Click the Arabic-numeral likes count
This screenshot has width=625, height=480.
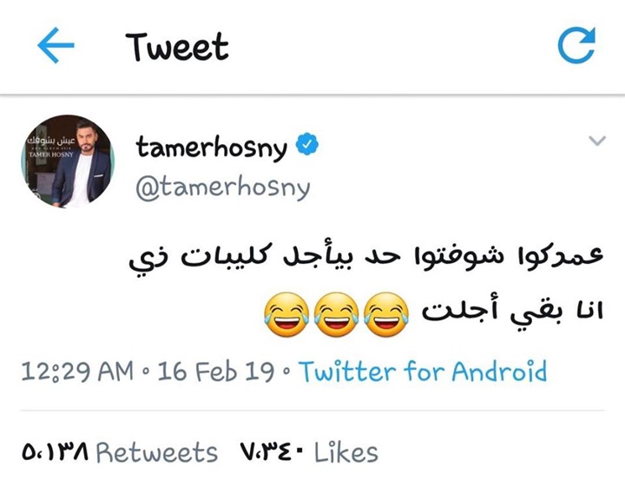coord(273,453)
